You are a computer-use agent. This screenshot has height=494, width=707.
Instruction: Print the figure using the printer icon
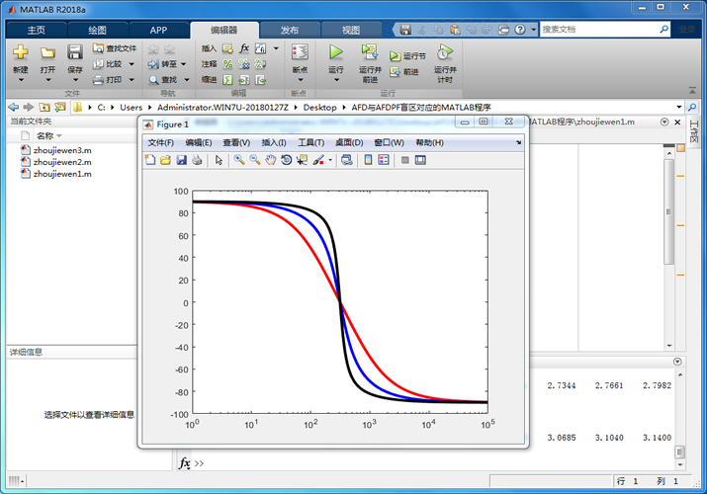197,160
